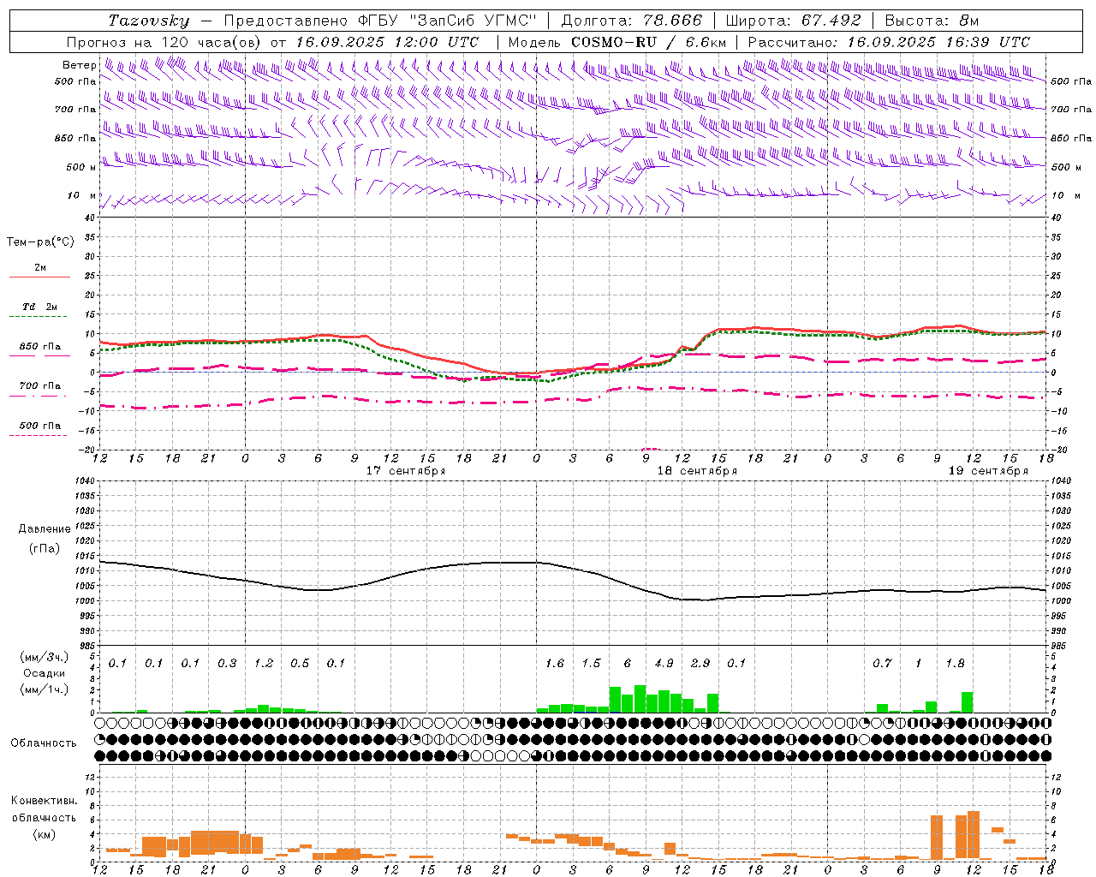
Task: Click the 'Давление' pressure panel label
Action: (x=45, y=529)
